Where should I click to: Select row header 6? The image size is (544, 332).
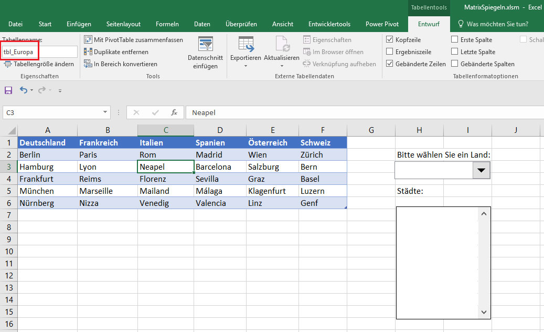tap(9, 203)
